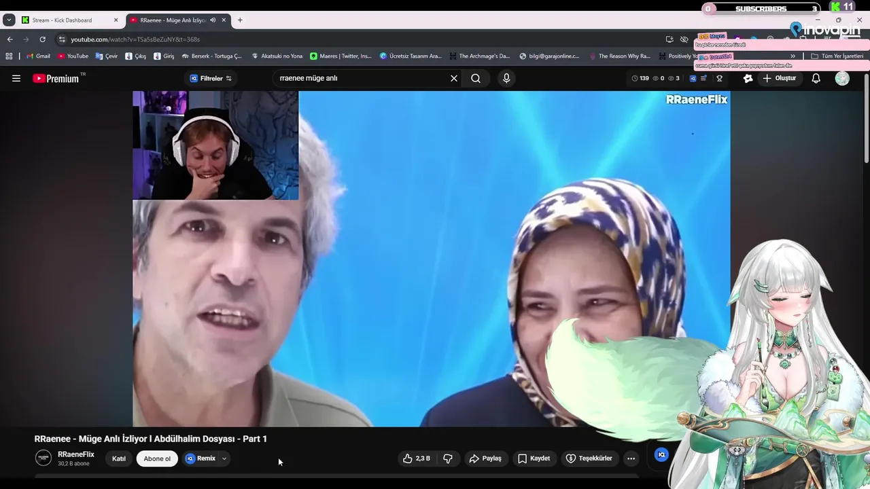Open the three-dot more actions menu
The width and height of the screenshot is (870, 489).
(x=631, y=458)
